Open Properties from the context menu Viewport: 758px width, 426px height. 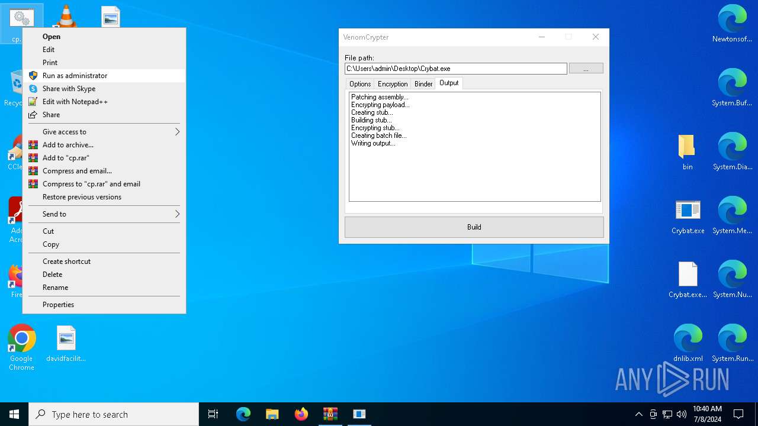point(104,305)
